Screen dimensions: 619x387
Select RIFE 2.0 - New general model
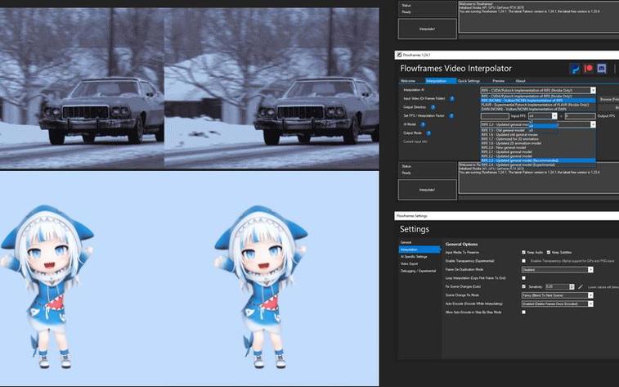(x=538, y=148)
